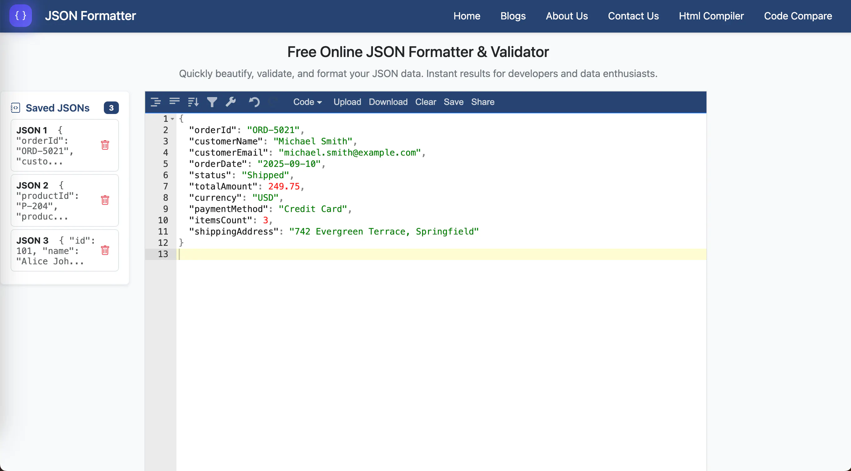
Task: Click line number 7 in the gutter
Action: point(166,186)
